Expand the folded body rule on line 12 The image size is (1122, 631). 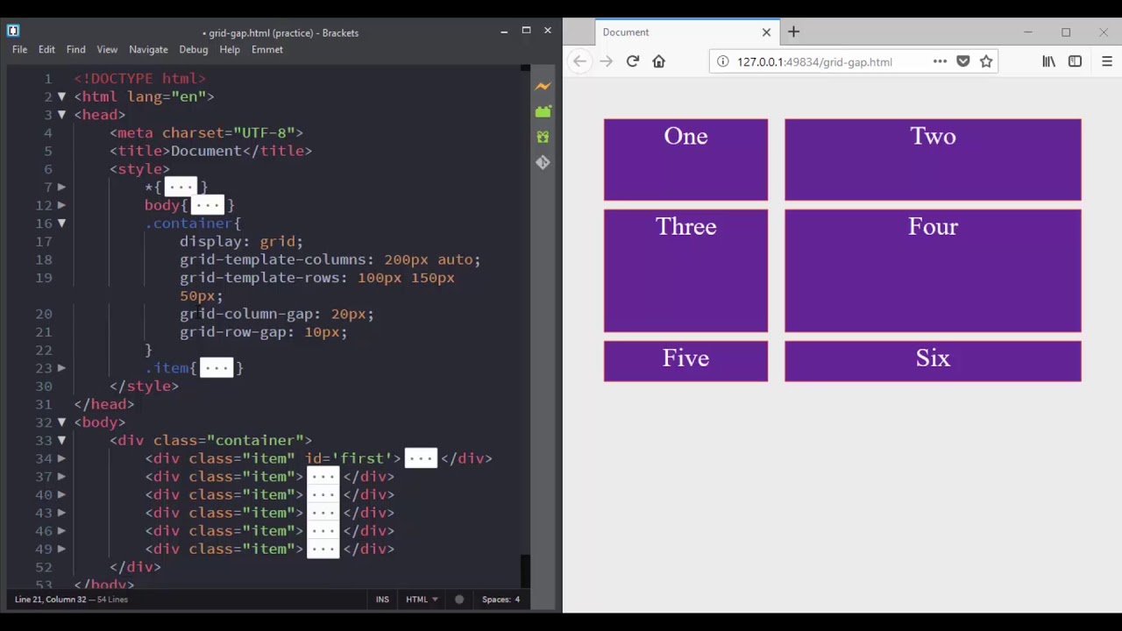61,205
